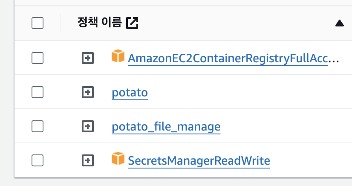This screenshot has height=186, width=352.
Task: Click the vertical column divider in header
Action: (x=60, y=23)
